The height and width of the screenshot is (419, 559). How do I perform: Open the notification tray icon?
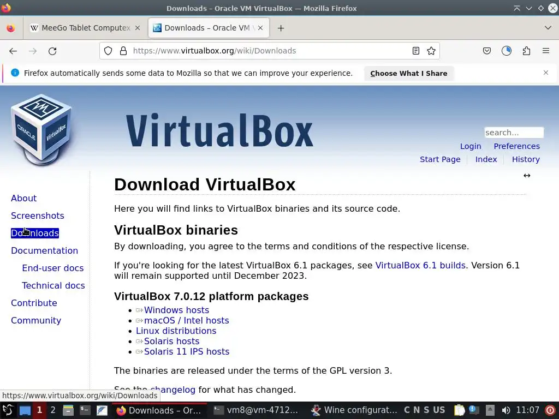pos(474,410)
